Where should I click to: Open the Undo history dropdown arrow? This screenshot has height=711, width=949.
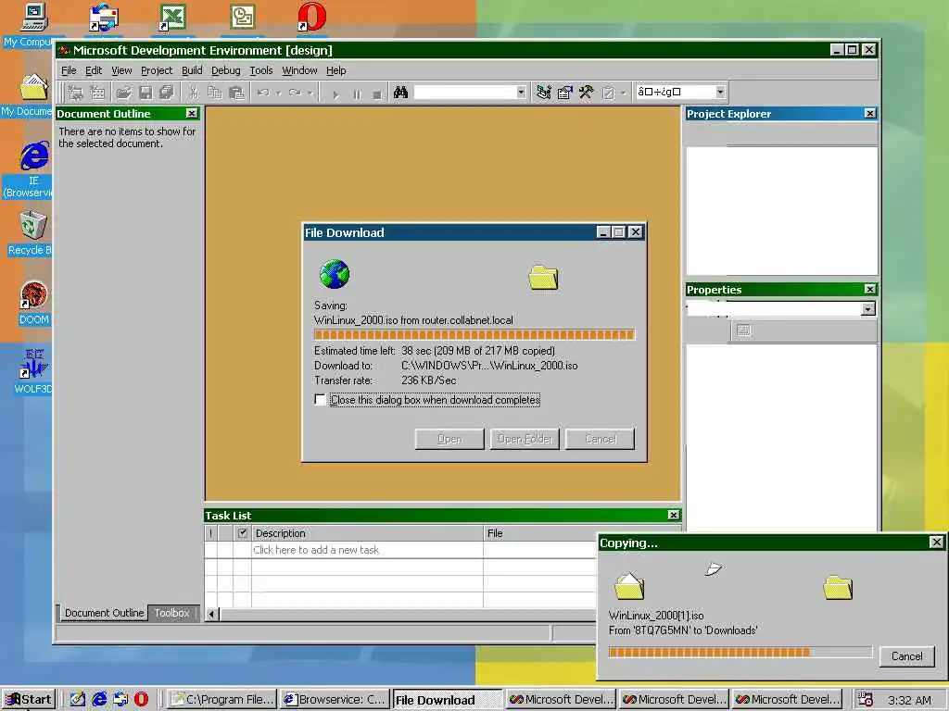pyautogui.click(x=278, y=93)
